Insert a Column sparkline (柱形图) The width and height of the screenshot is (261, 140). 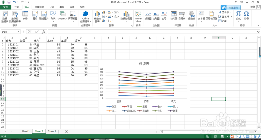click(156, 15)
